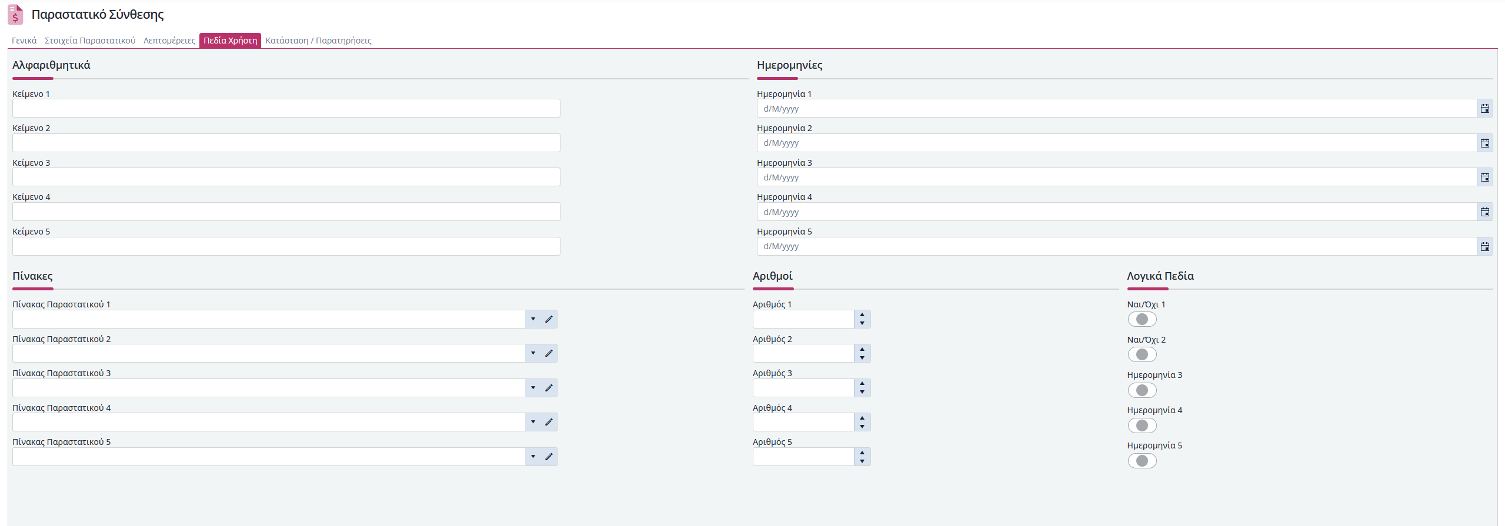Click edit pencil for Πίνακας Παραστατικού 1
This screenshot has width=1505, height=526.
549,319
